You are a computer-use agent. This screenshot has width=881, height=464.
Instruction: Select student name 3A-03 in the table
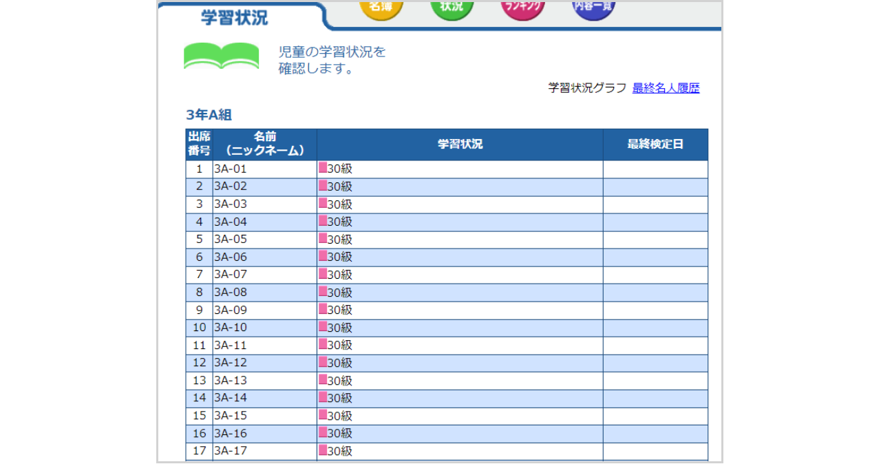coord(230,204)
